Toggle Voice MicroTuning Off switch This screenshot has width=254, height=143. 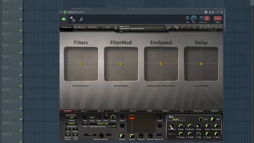pyautogui.click(x=114, y=126)
